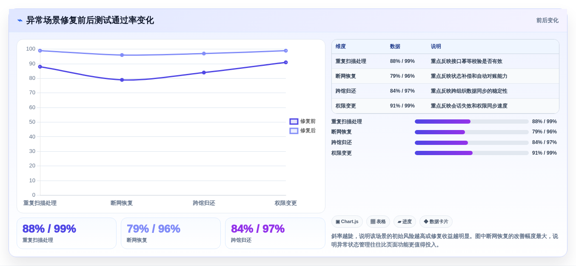The height and width of the screenshot is (266, 576).
Task: Click 修复前 data point at 权限变更
Action: (286, 62)
